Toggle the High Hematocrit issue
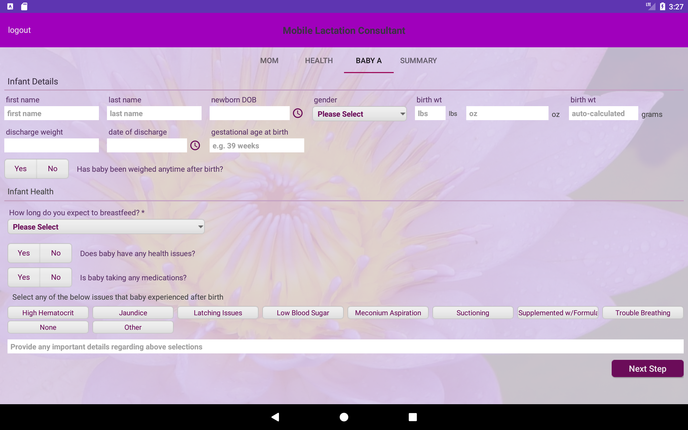The width and height of the screenshot is (688, 430). [x=48, y=313]
